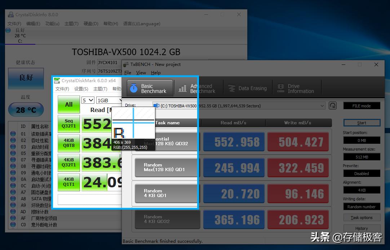Open the Measurement size 512 MB selector

tap(362, 157)
